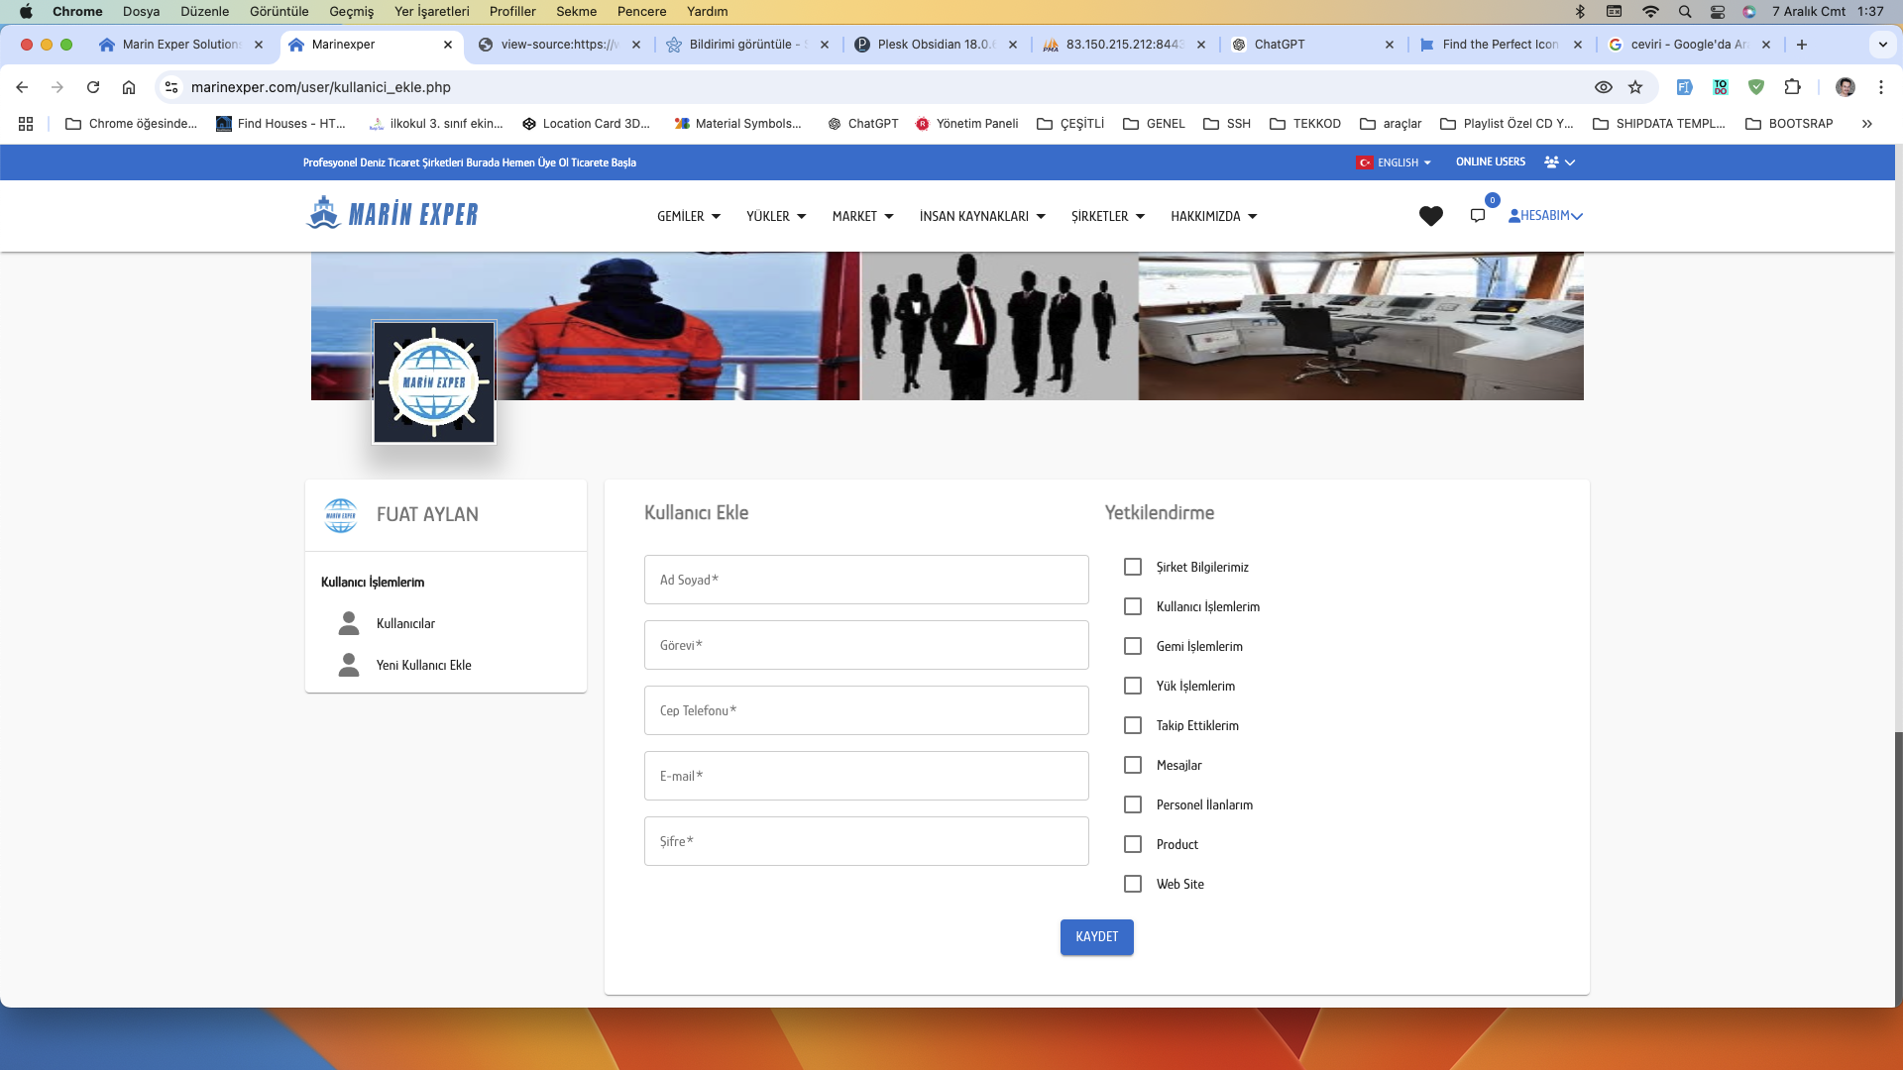Bookmark this page with the star

(1635, 87)
